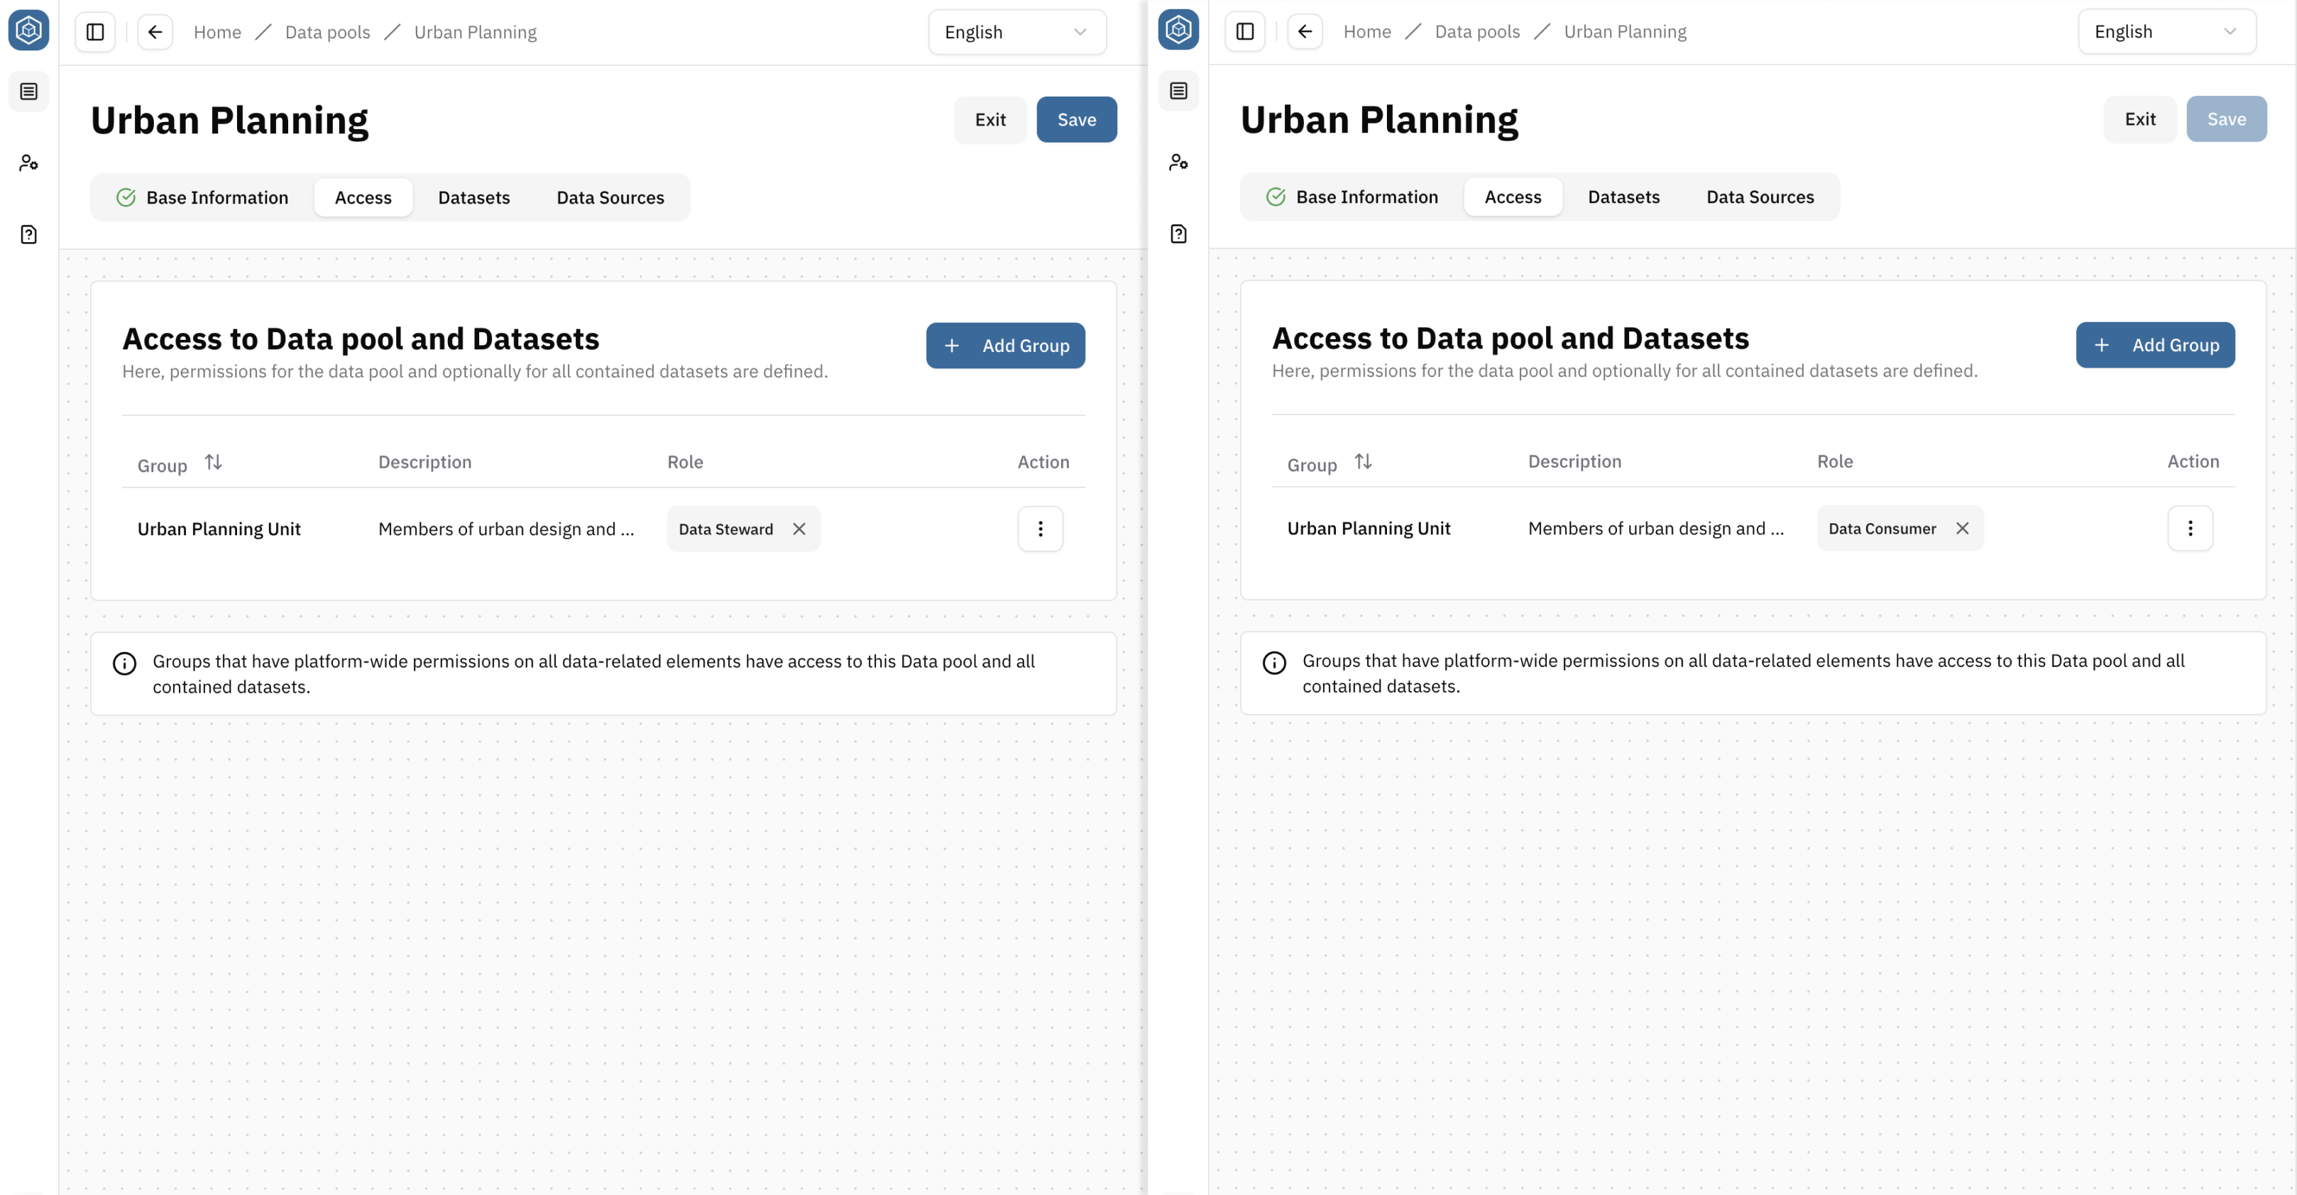Image resolution: width=2297 pixels, height=1195 pixels.
Task: Open Data Sources tab in right window
Action: tap(1760, 197)
